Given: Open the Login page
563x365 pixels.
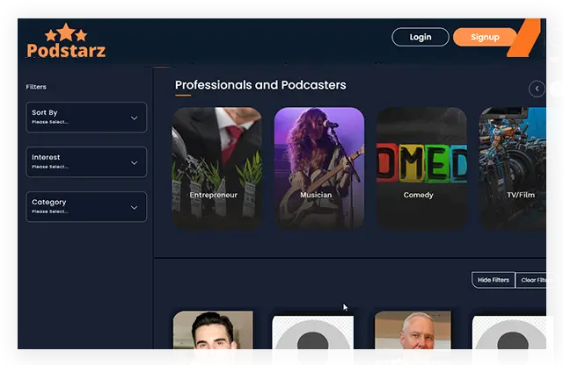Looking at the screenshot, I should 420,37.
